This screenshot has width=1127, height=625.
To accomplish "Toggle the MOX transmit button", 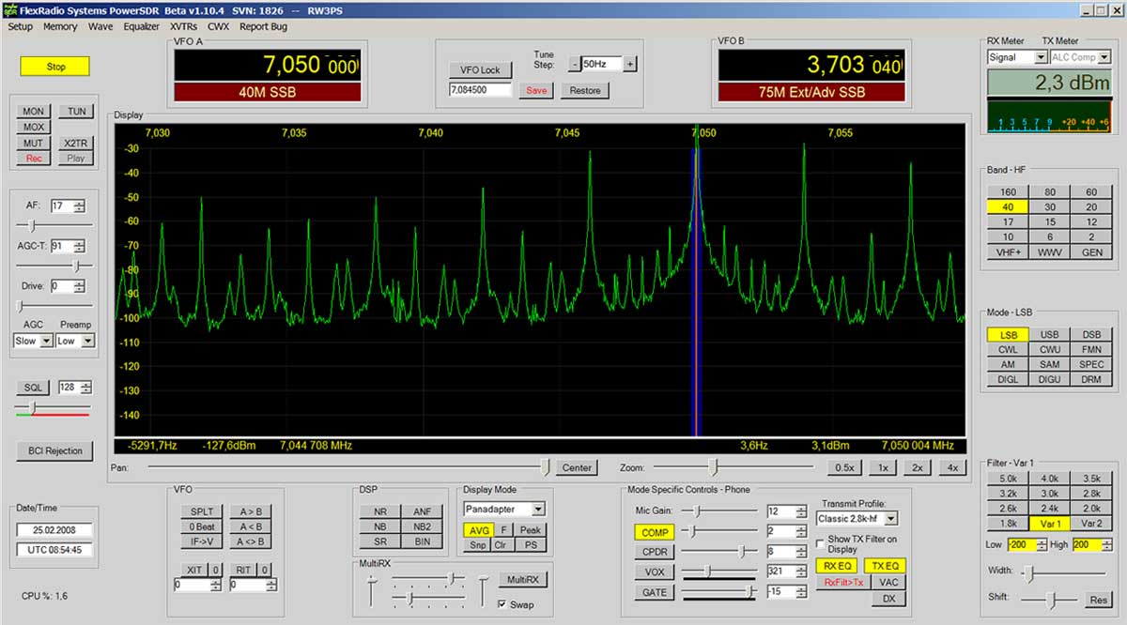I will click(34, 127).
